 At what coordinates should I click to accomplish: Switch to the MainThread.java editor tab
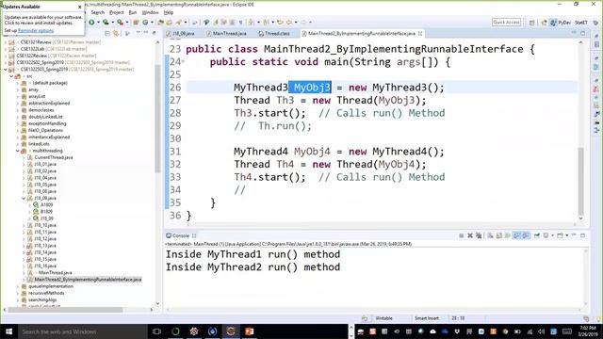coord(226,34)
